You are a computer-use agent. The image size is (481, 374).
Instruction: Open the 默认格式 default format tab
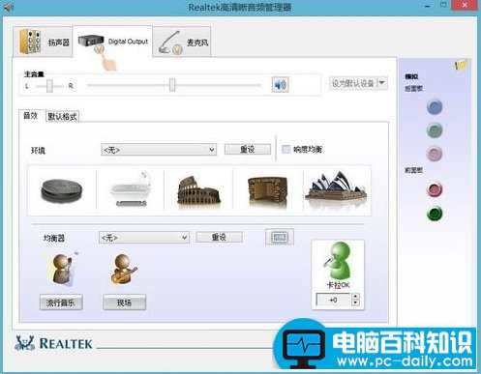(x=63, y=116)
